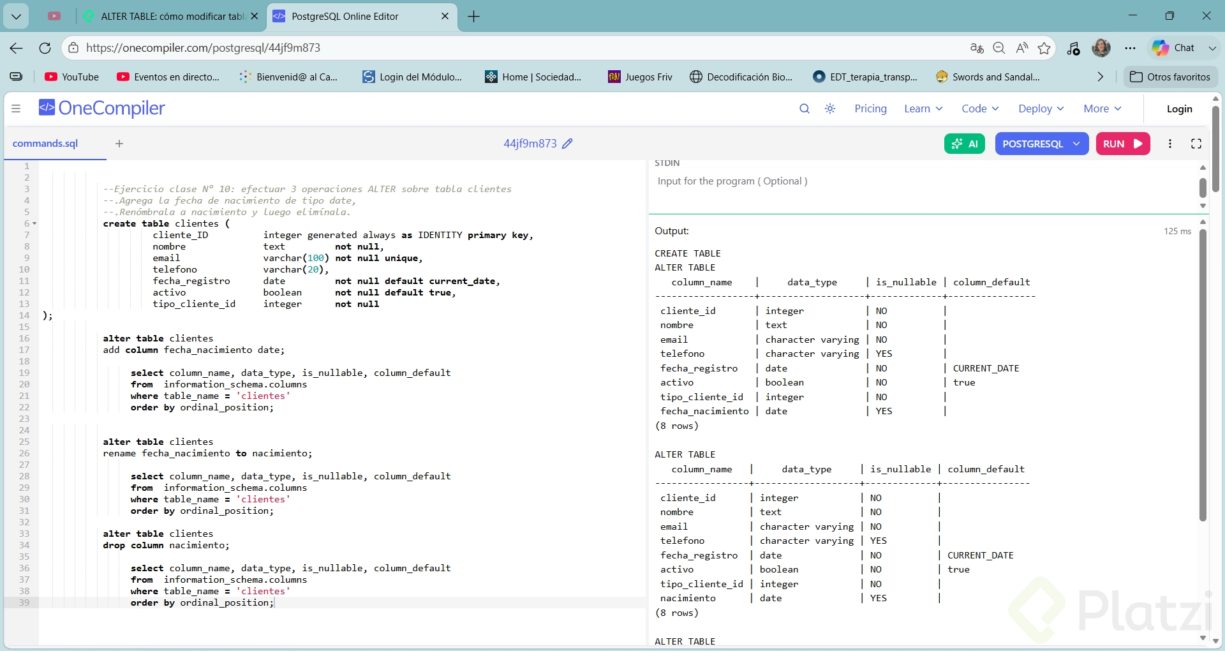
Task: Switch to ALTER TABLE browser tab
Action: pos(172,17)
